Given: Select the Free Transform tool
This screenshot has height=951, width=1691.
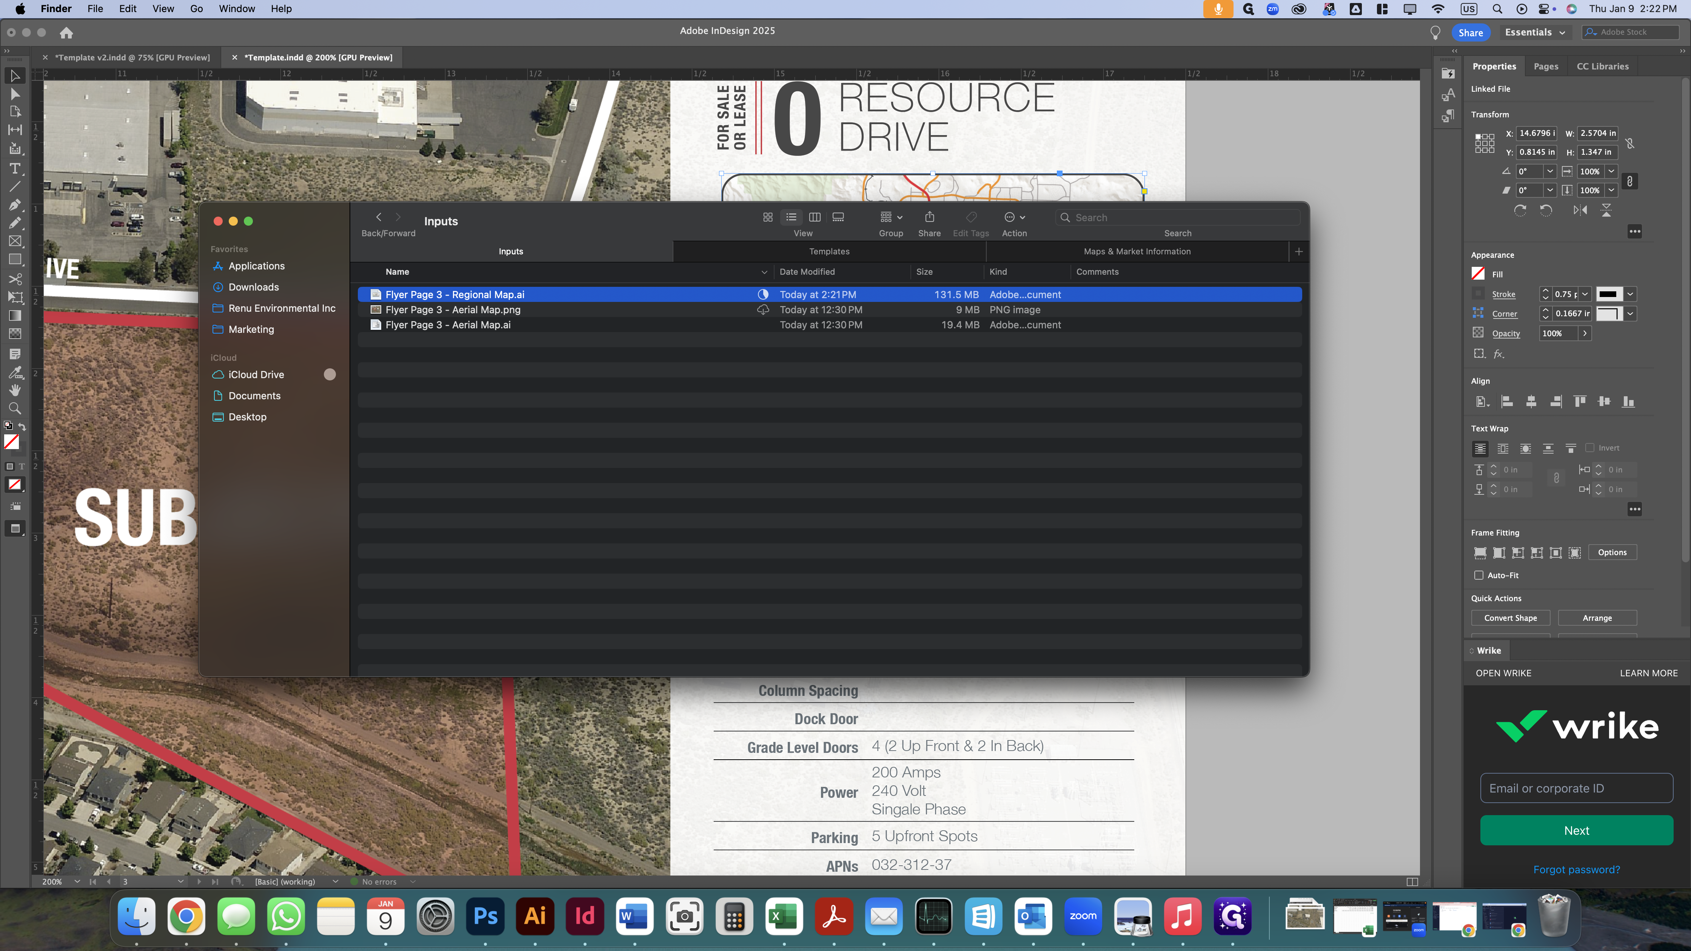Looking at the screenshot, I should [x=15, y=297].
